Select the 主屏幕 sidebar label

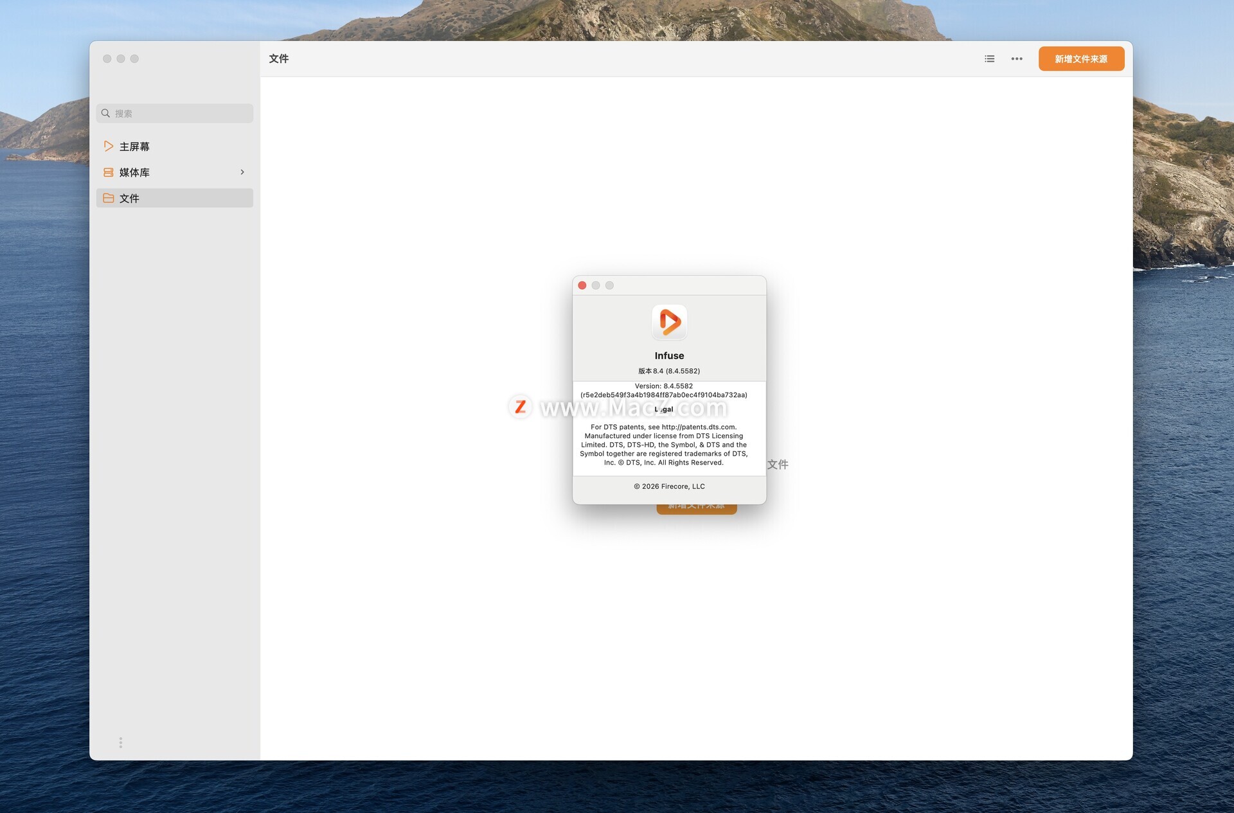pyautogui.click(x=134, y=147)
